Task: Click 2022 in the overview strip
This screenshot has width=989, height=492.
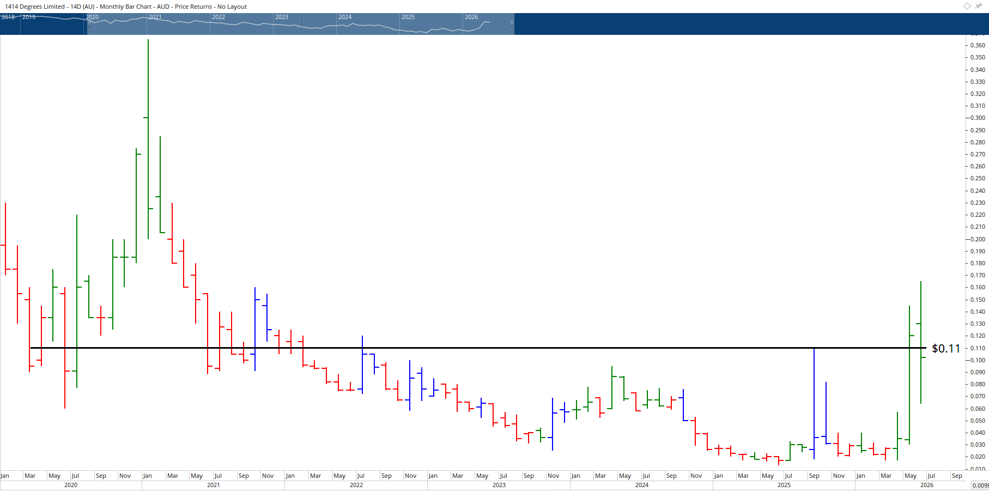Action: click(x=219, y=17)
